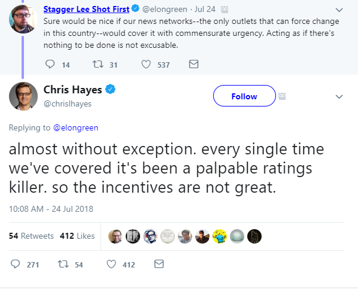The width and height of the screenshot is (358, 289).
Task: Open the 10:08 AM - 24 Jul 2018 timestamp
Action: tap(51, 209)
